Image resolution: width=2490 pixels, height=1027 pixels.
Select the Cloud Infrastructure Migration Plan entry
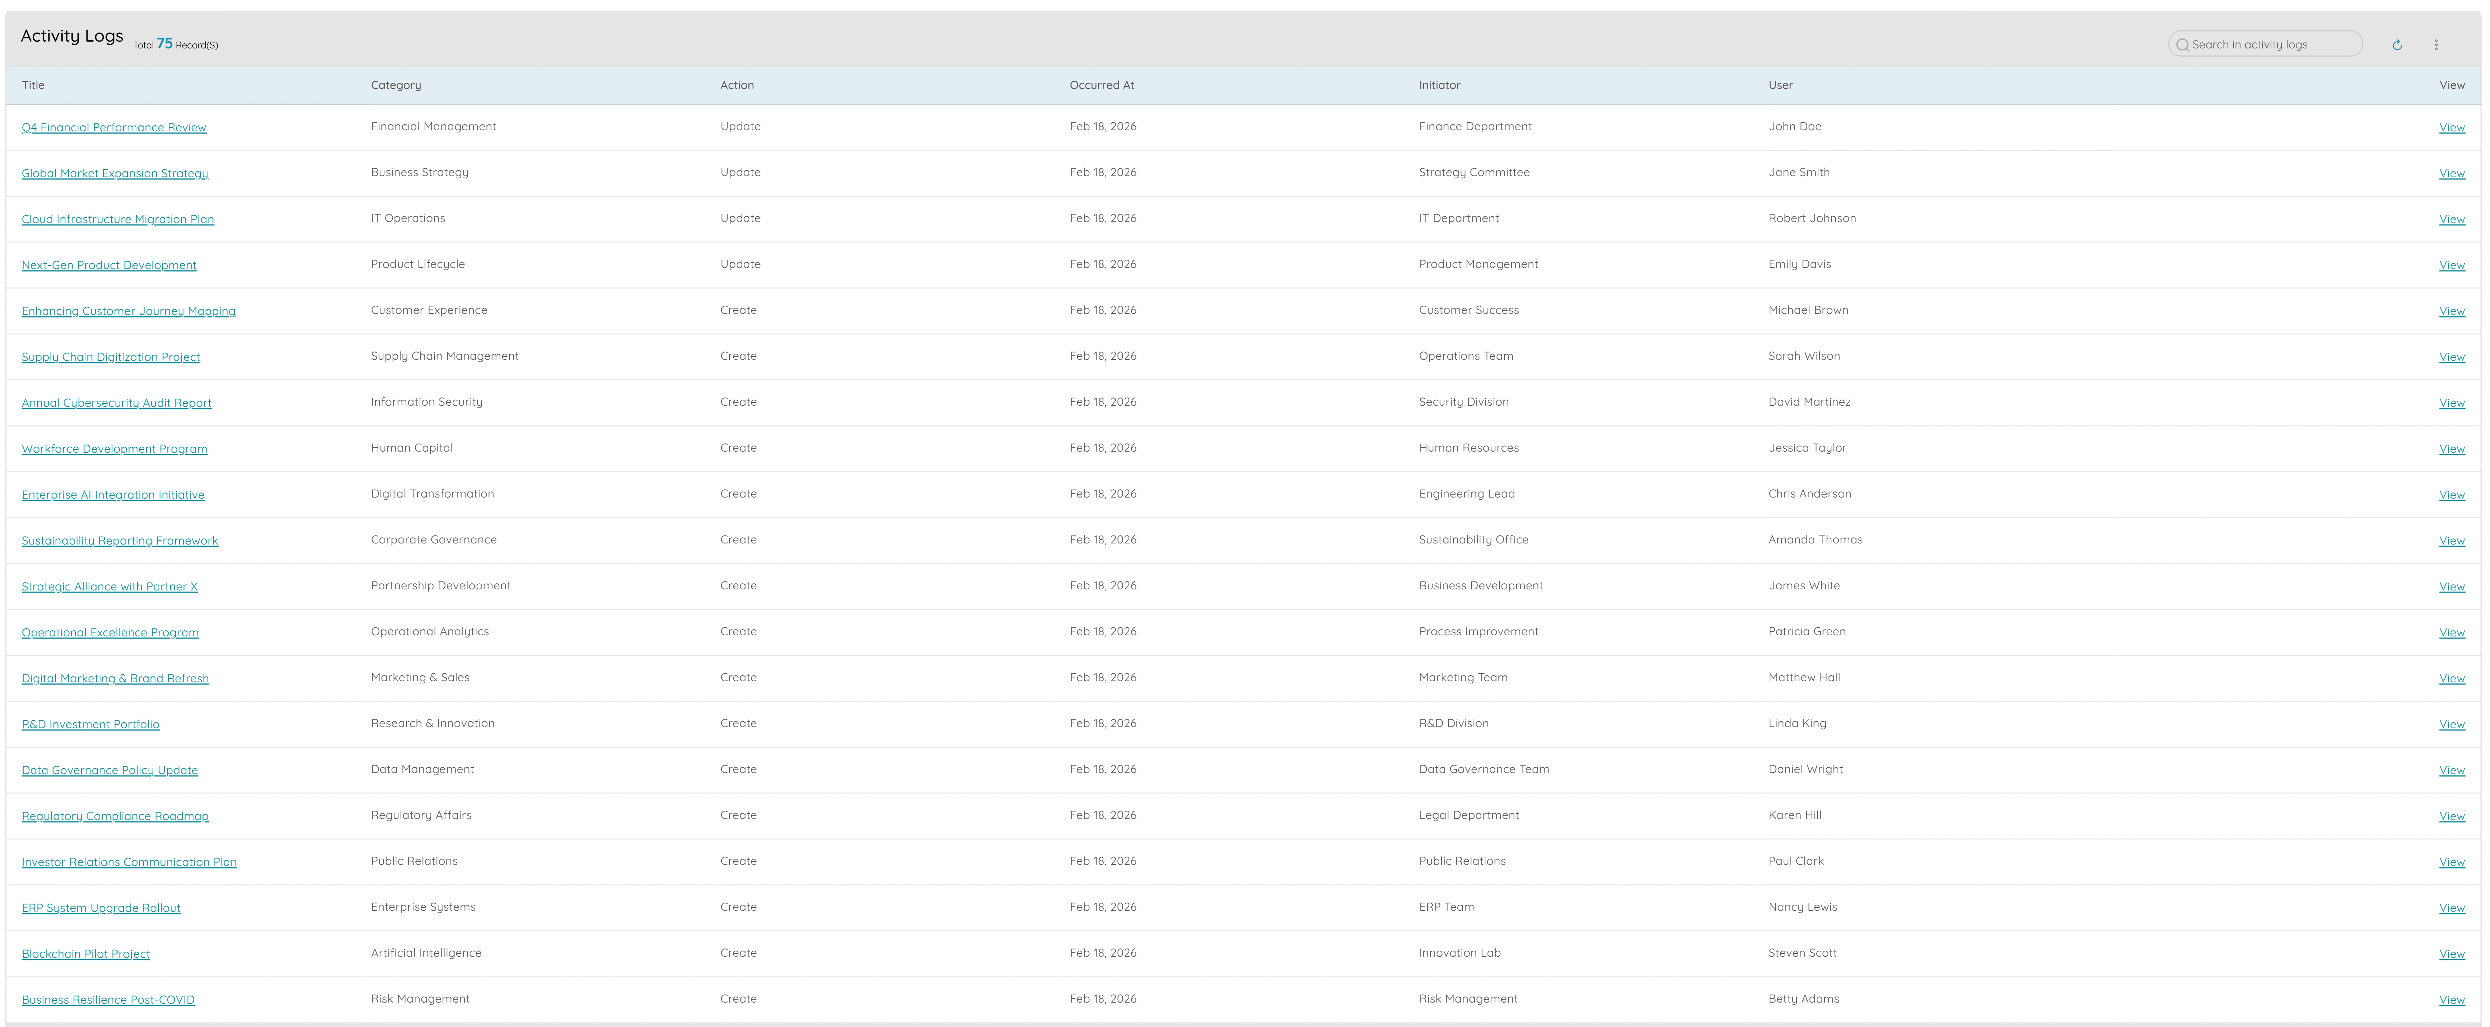tap(117, 219)
